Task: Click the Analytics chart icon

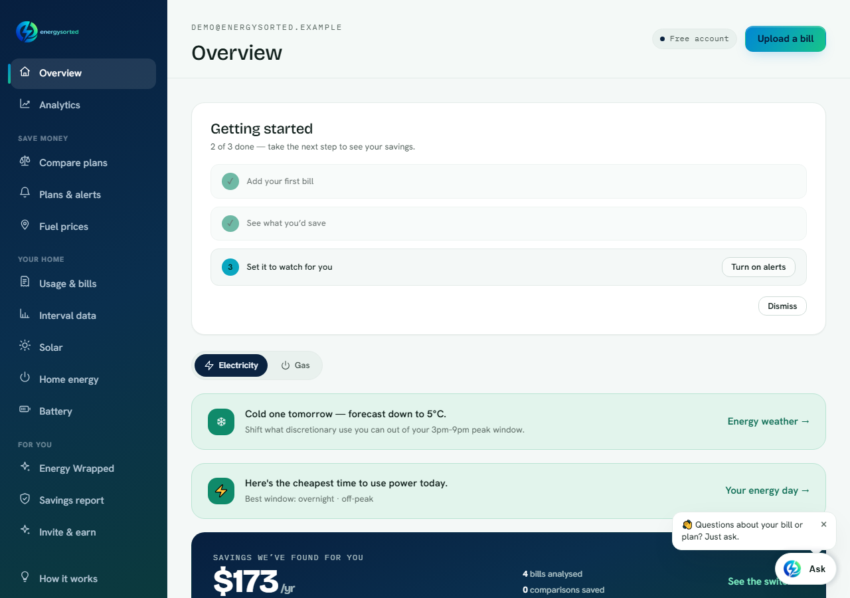Action: [25, 104]
